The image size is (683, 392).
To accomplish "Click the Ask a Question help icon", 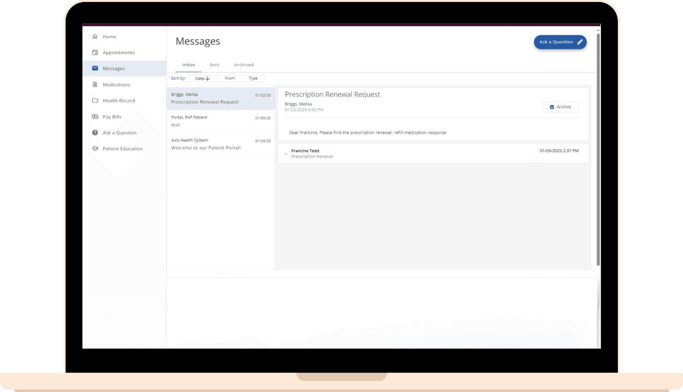I will [95, 133].
